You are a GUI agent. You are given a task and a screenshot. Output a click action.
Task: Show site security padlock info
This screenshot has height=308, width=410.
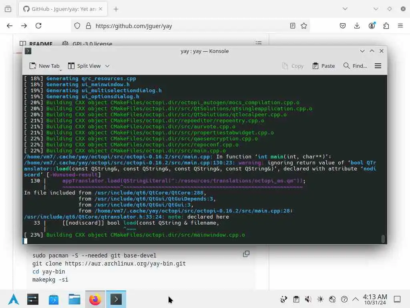click(x=88, y=26)
